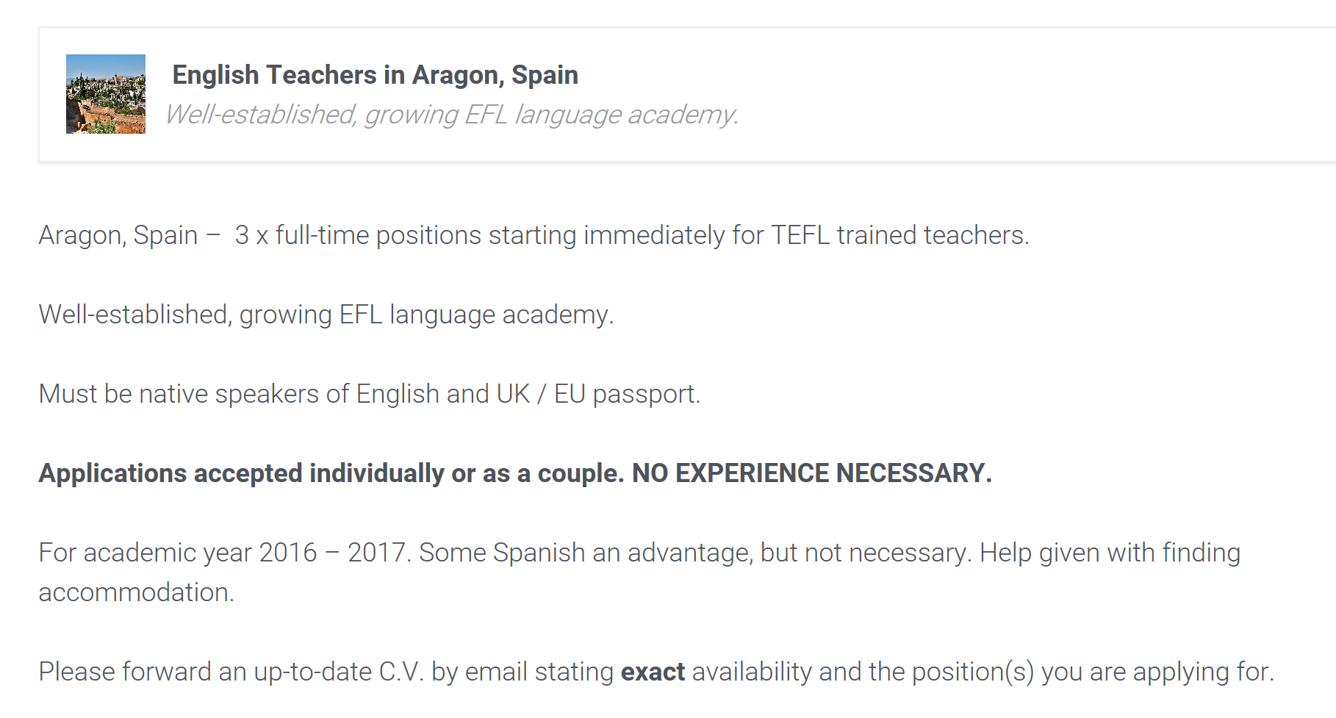Click the TEFL trained teachers phrase
1336x718 pixels.
pos(900,236)
